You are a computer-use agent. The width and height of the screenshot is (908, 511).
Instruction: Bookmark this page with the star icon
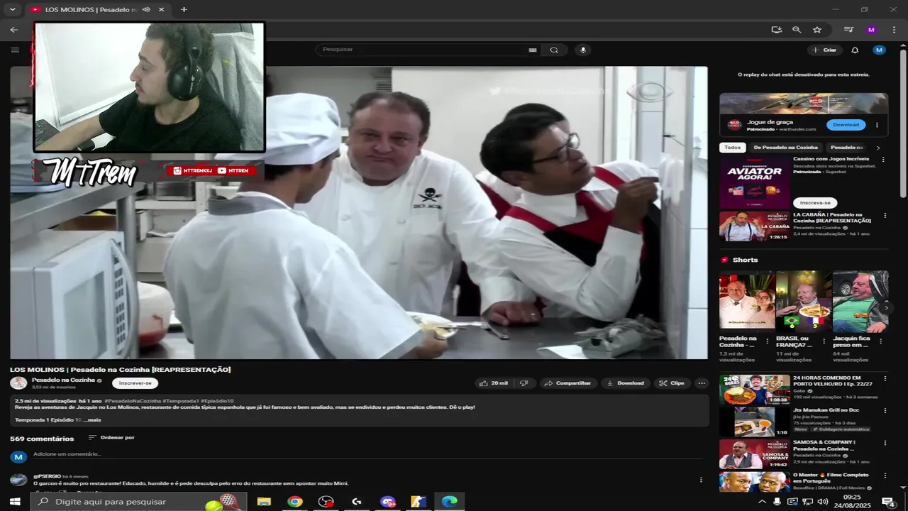tap(817, 30)
